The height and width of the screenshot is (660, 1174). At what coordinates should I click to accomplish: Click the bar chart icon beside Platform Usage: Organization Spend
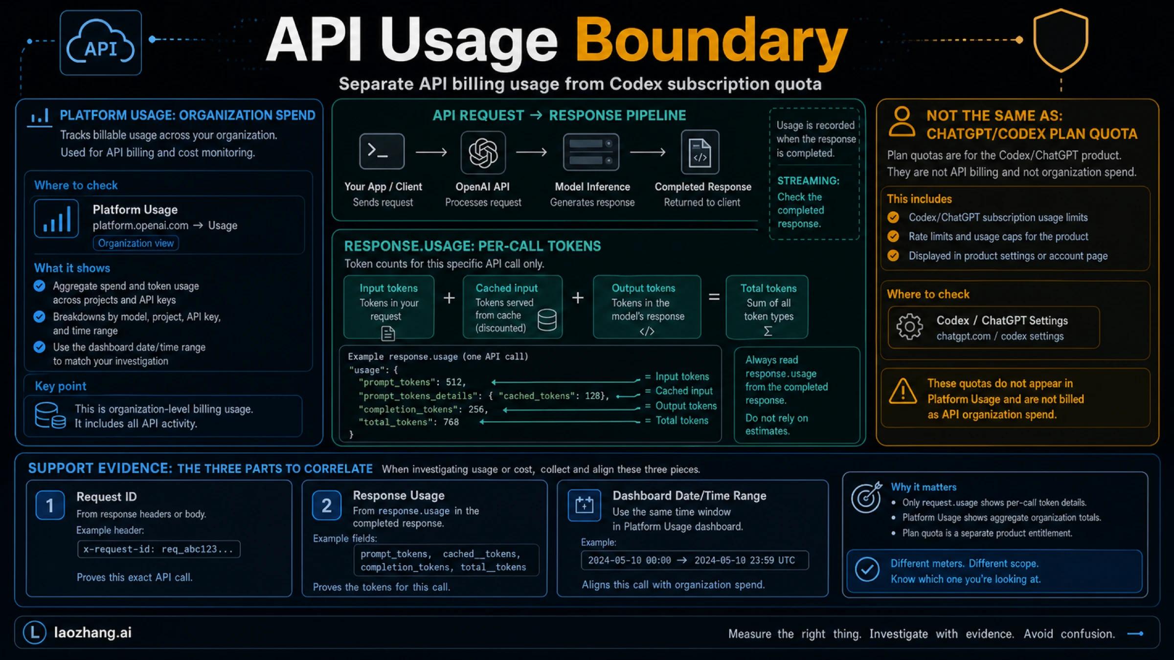40,117
